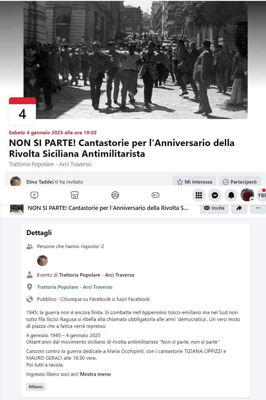Open Dino Taddei's profile name
266x400 pixels.
click(40, 182)
